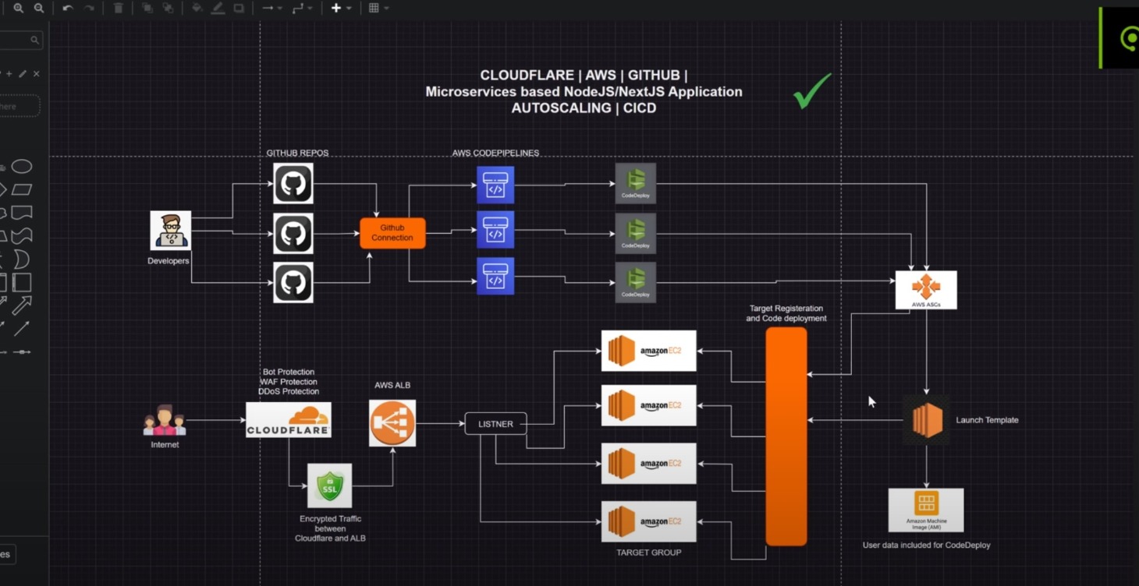The height and width of the screenshot is (586, 1139).
Task: Select the middle GitHub repo icon
Action: (293, 233)
